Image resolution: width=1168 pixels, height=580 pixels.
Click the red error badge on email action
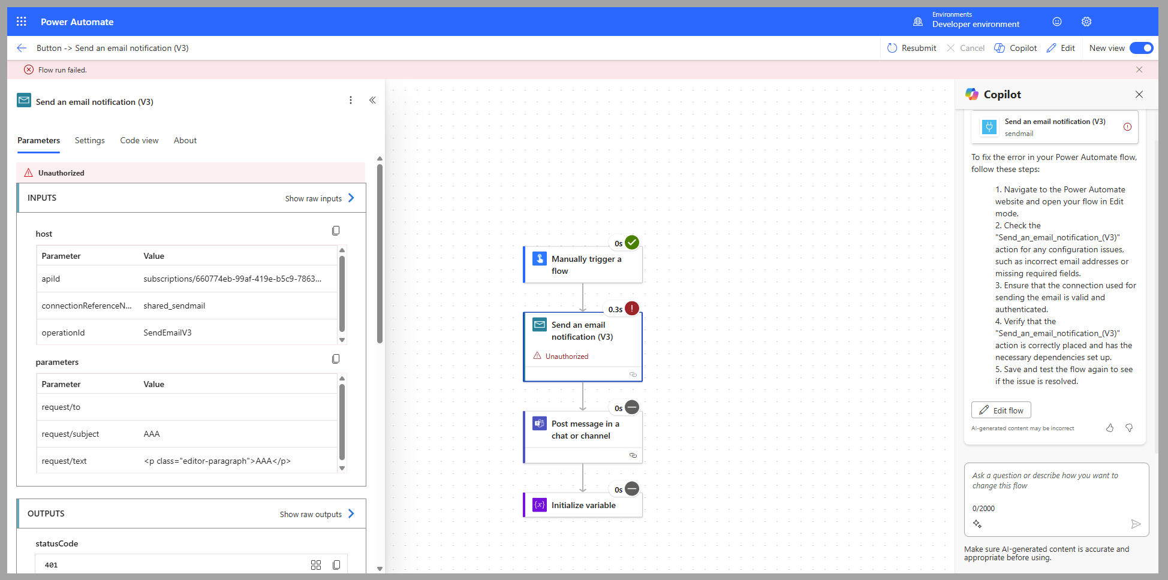tap(632, 309)
